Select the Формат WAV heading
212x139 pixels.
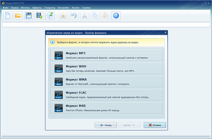76,66
